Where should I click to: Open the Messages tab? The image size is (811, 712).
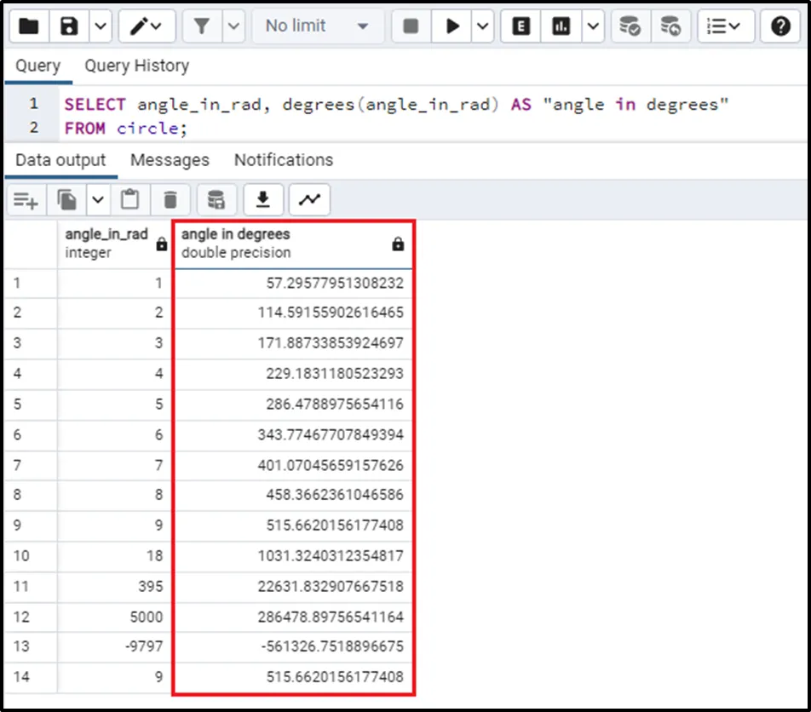pos(170,160)
